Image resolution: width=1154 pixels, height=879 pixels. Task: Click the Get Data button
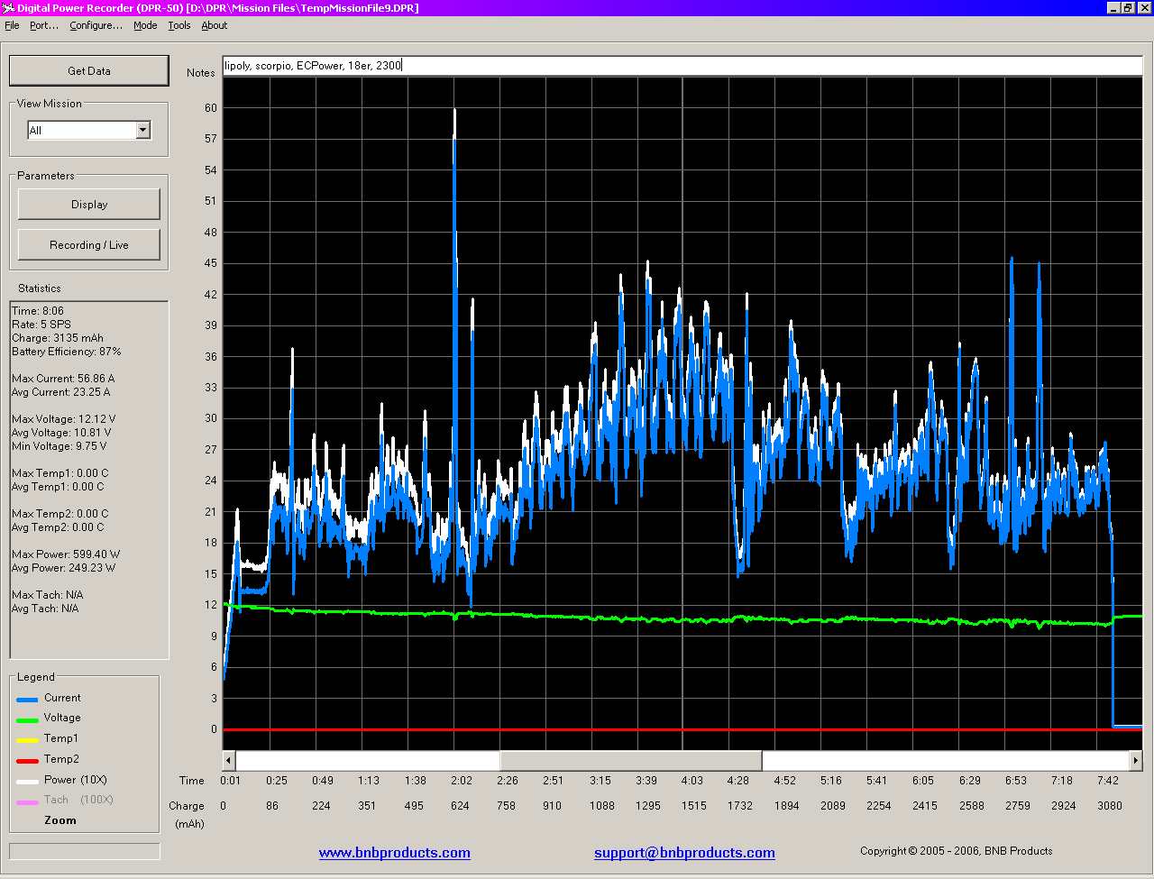[88, 70]
